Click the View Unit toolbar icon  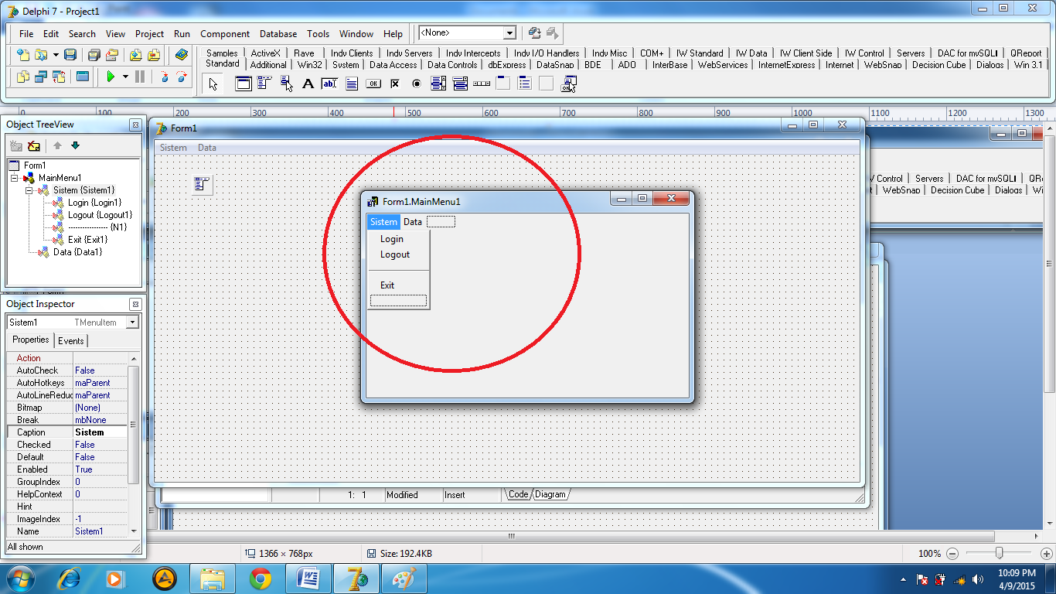22,77
